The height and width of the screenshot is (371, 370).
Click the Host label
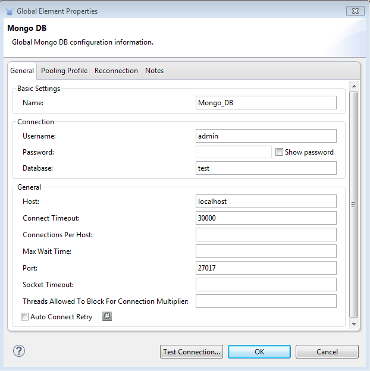[31, 202]
